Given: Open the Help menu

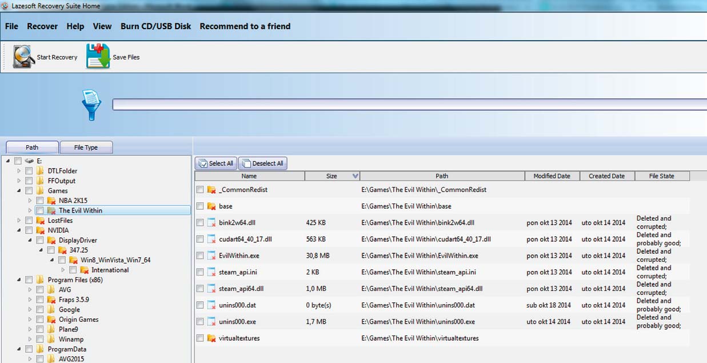Looking at the screenshot, I should [75, 26].
